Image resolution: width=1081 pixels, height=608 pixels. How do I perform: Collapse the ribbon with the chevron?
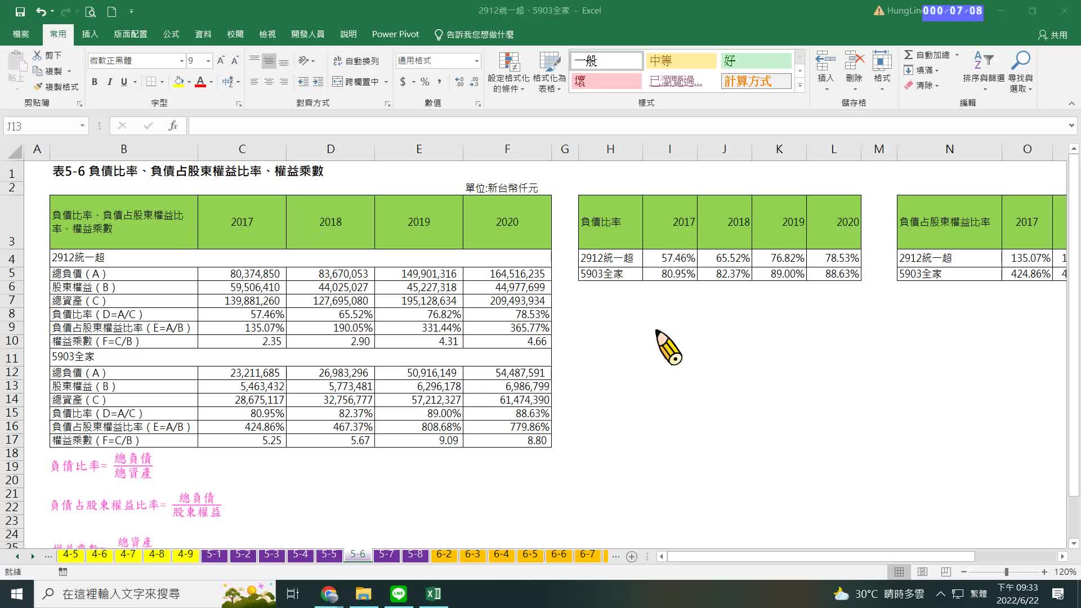tap(1071, 104)
